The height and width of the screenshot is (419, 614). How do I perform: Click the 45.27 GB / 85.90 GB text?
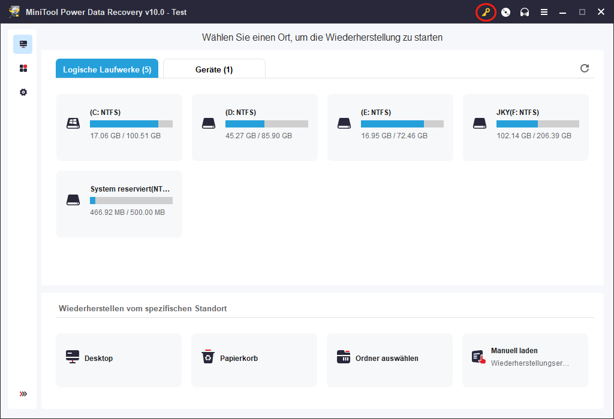pyautogui.click(x=259, y=136)
